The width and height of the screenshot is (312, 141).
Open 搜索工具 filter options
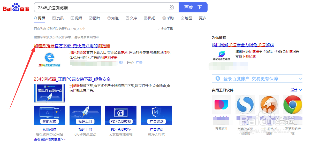pos(165,29)
